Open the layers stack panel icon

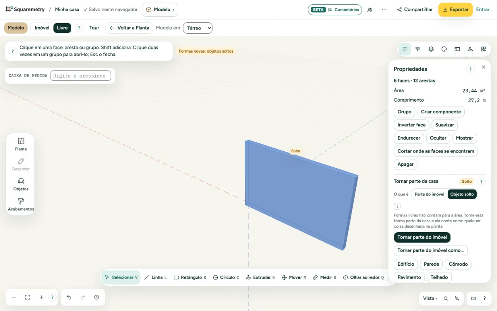(x=431, y=49)
